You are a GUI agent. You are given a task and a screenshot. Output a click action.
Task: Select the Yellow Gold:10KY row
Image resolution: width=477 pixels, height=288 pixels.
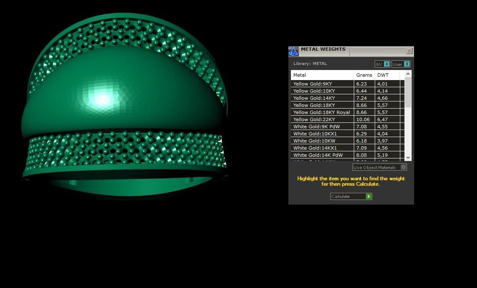pyautogui.click(x=347, y=91)
